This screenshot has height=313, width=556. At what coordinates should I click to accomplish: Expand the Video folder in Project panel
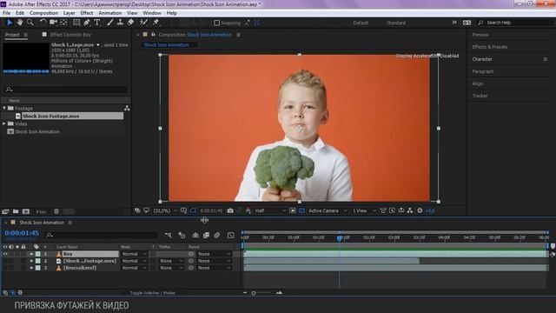click(x=4, y=123)
